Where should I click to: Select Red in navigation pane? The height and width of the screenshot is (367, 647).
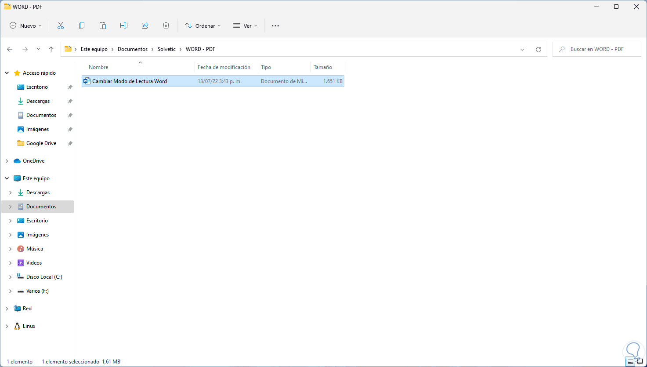click(x=27, y=309)
